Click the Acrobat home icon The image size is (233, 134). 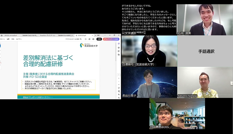click(x=2, y=36)
